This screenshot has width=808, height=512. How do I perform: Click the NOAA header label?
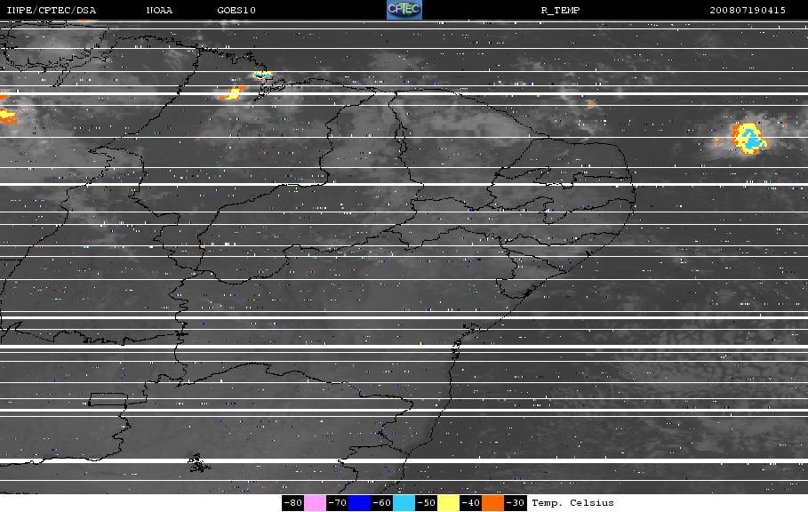tap(159, 11)
